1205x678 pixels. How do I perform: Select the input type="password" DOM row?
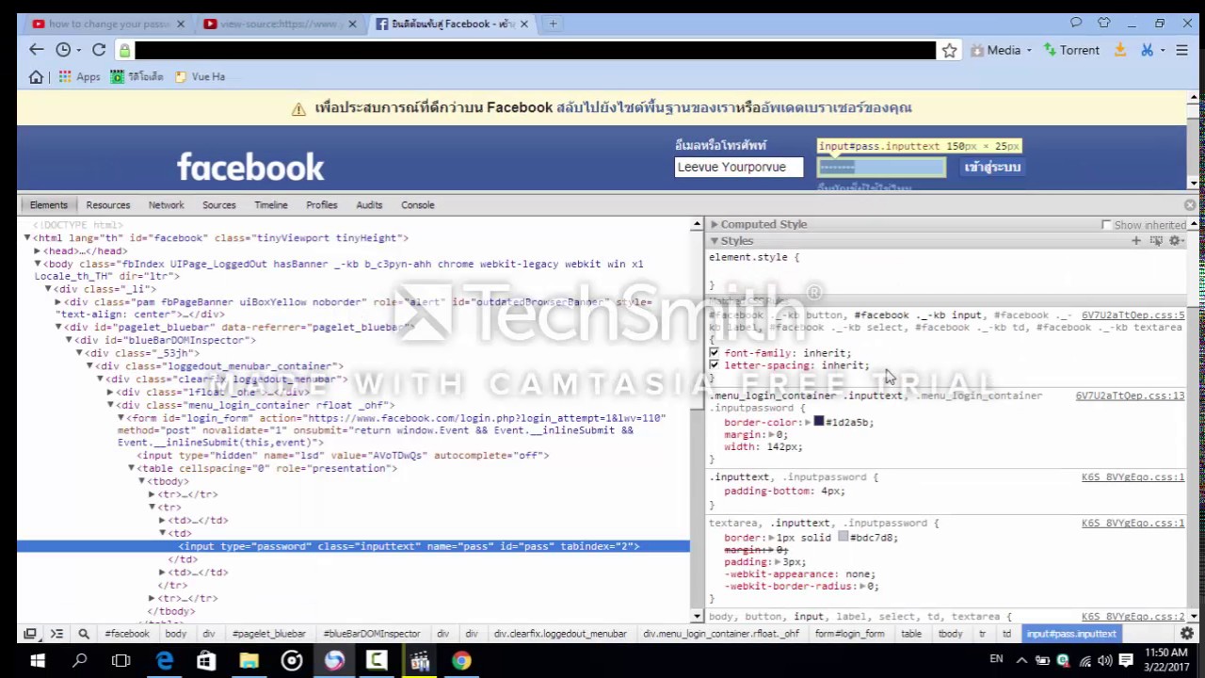click(353, 546)
